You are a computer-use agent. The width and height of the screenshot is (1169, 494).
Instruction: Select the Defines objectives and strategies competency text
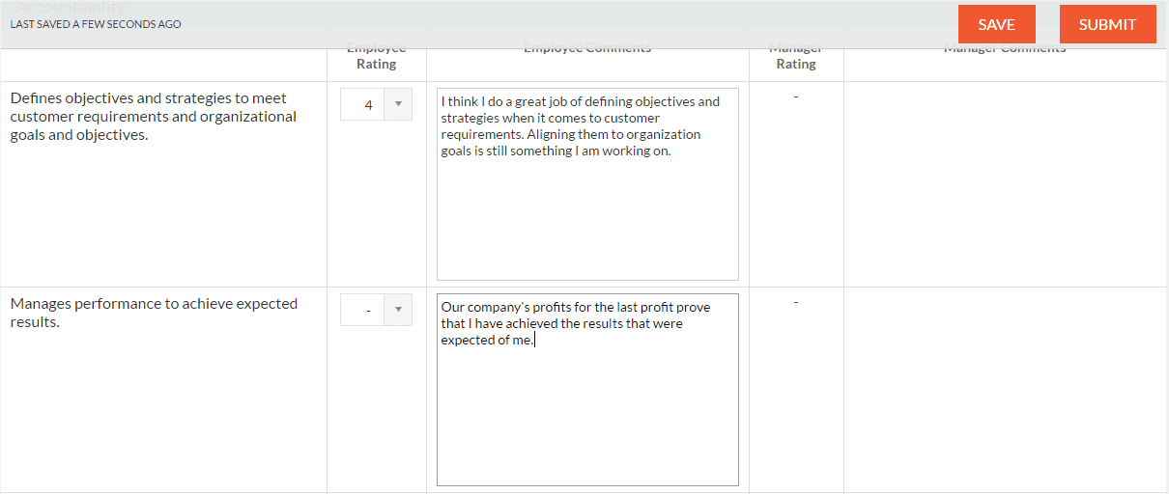click(154, 117)
